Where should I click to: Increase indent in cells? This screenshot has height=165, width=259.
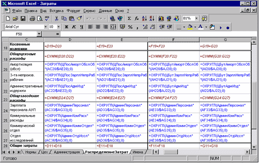[170, 27]
